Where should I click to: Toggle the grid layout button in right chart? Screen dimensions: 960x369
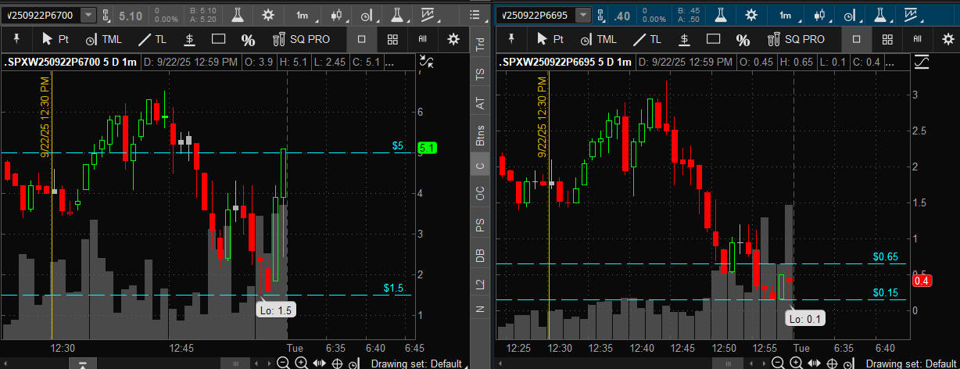pyautogui.click(x=886, y=39)
